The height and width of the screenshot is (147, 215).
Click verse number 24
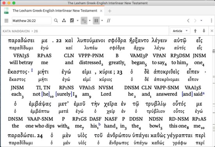click(40, 136)
